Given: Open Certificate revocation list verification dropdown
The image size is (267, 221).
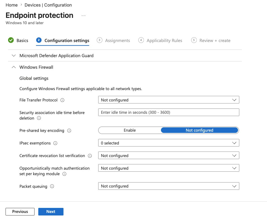Looking at the screenshot, I should pos(169,156).
